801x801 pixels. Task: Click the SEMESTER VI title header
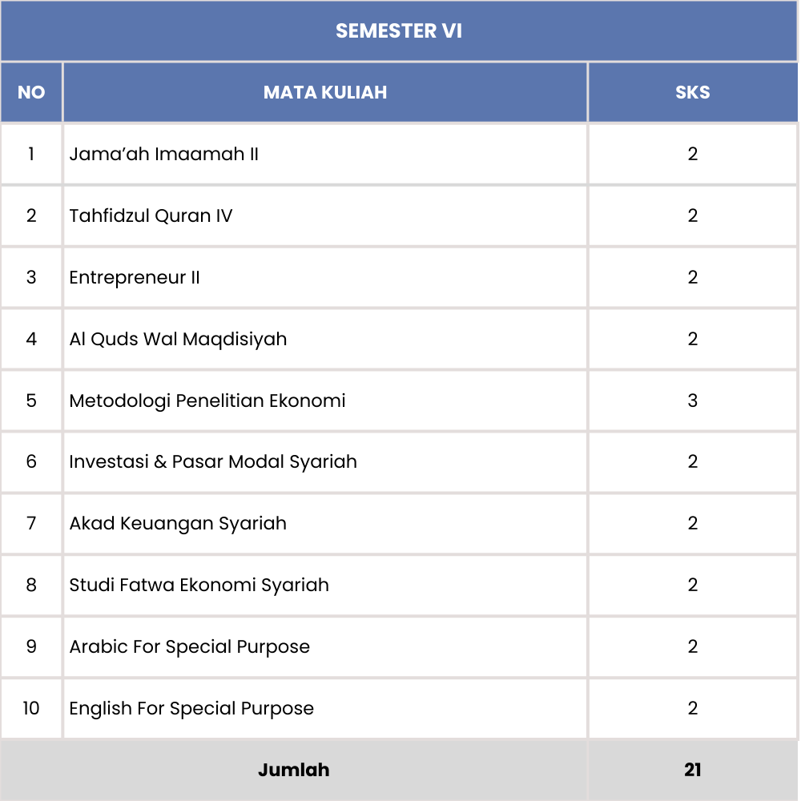[398, 31]
